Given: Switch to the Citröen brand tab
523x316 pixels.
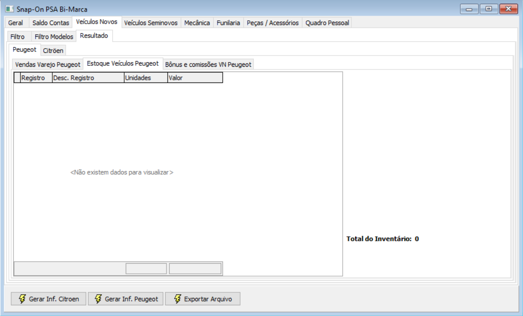Looking at the screenshot, I should click(53, 51).
